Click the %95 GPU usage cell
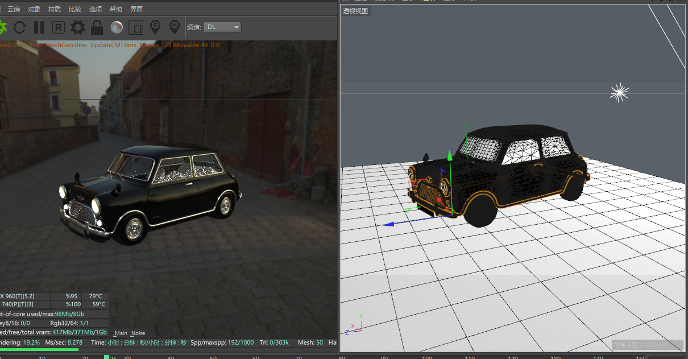688x359 pixels. [x=67, y=296]
